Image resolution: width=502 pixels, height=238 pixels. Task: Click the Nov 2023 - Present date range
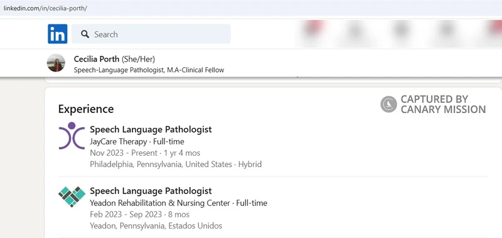click(x=124, y=153)
